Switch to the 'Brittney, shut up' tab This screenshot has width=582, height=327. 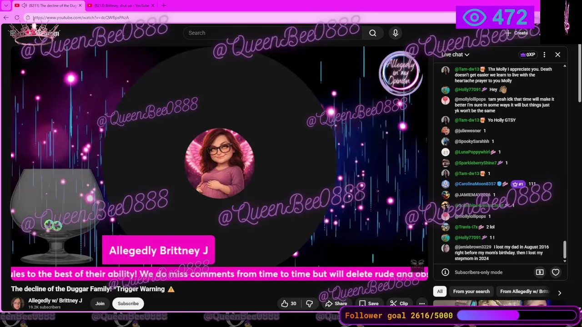click(120, 5)
